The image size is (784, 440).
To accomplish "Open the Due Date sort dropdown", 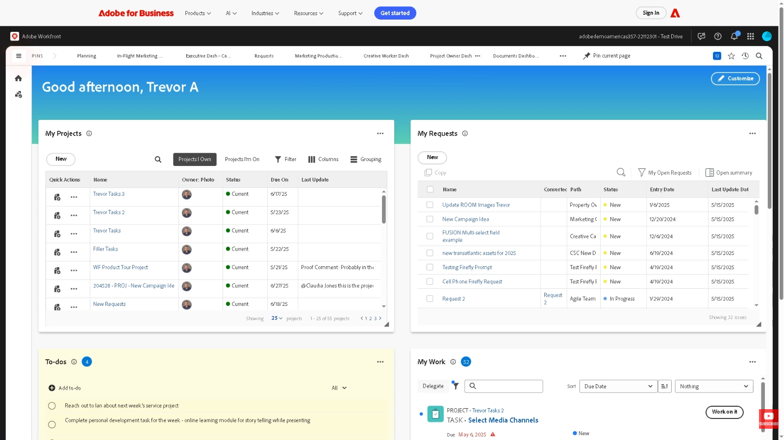I will click(x=618, y=386).
